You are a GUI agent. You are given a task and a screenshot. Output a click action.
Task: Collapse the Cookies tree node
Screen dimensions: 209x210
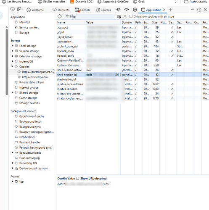[x=12, y=66]
